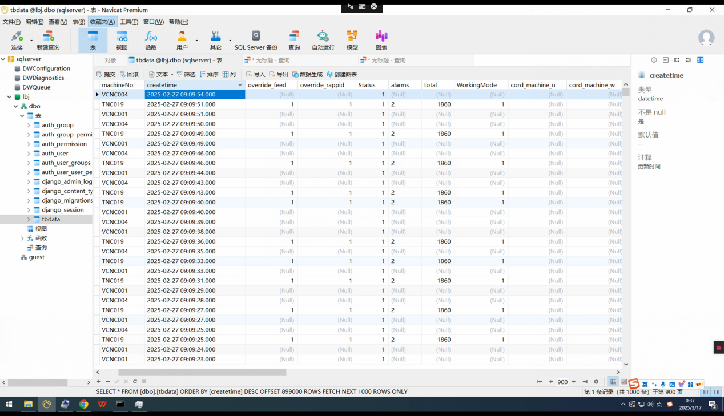Image resolution: width=724 pixels, height=416 pixels.
Task: Open the 模型 model tool
Action: coord(352,40)
